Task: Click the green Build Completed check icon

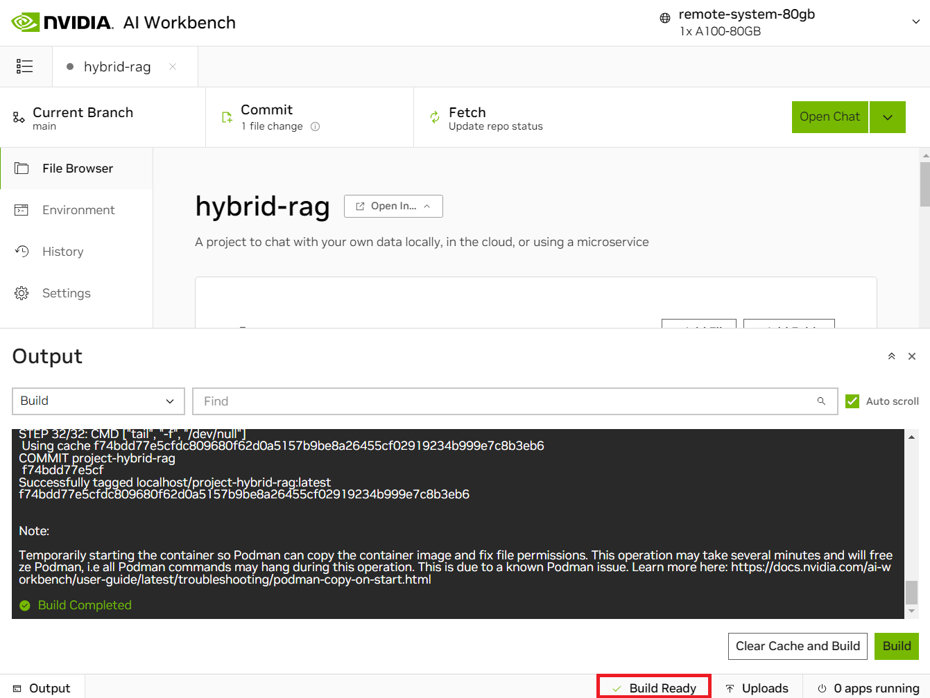Action: tap(25, 606)
